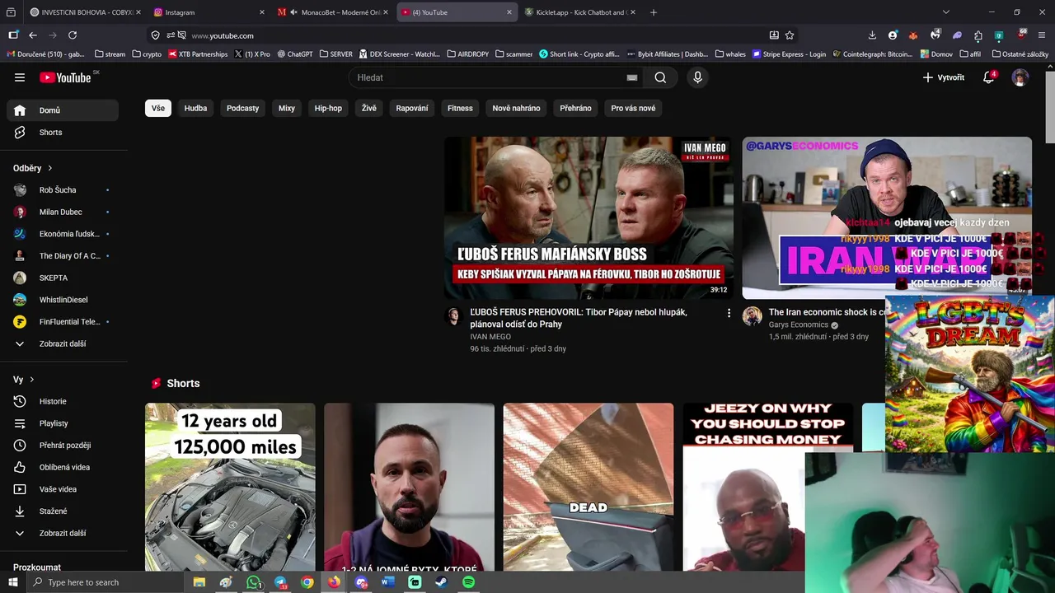Click the search magnifier button
This screenshot has width=1055, height=593.
tap(660, 77)
